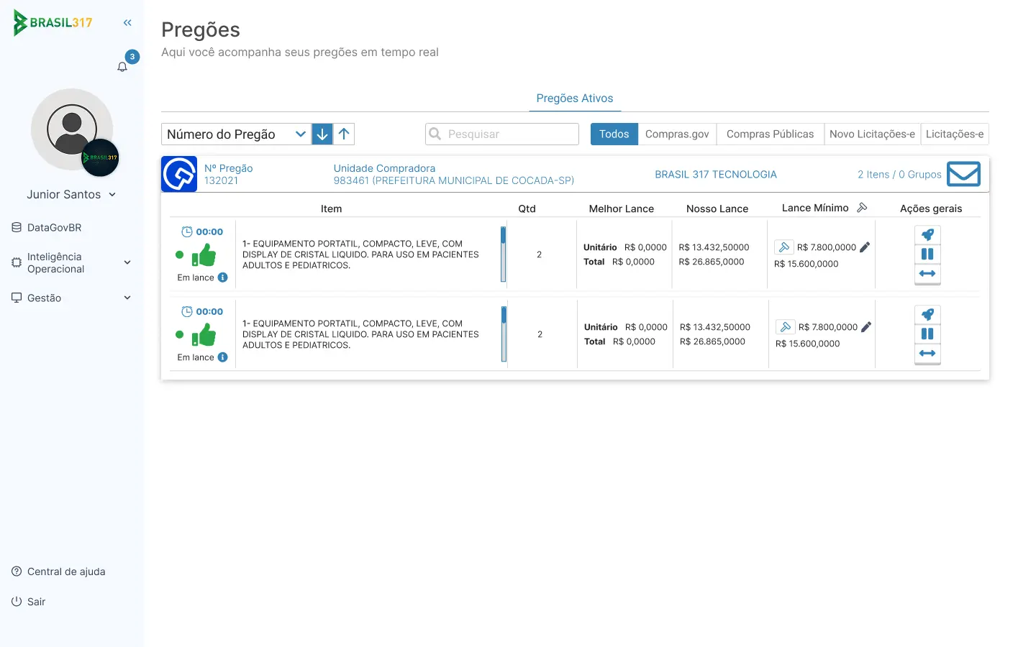
Task: Click Sair to log out
Action: click(x=36, y=602)
